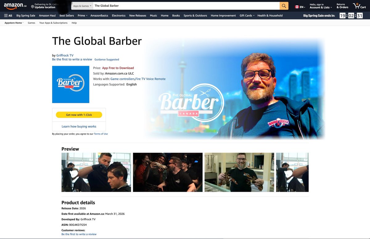This screenshot has height=239, width=370.
Task: Expand the Account & Lists menu
Action: point(321,6)
